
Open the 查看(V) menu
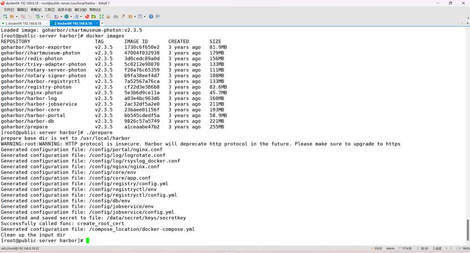pos(36,10)
